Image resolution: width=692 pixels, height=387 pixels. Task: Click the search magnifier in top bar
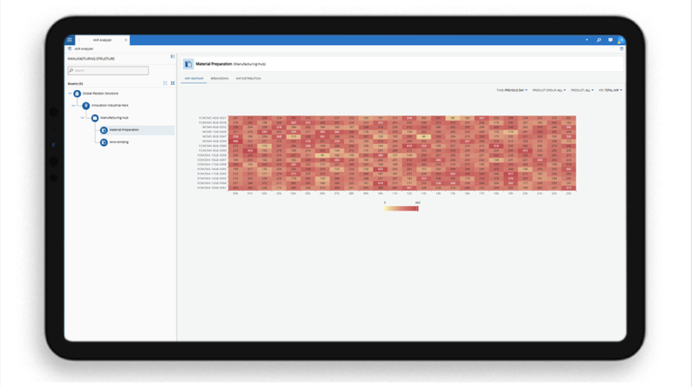click(x=598, y=40)
